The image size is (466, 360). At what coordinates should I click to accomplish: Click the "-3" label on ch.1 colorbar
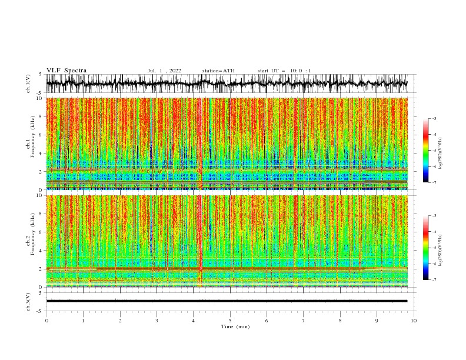pyautogui.click(x=434, y=118)
